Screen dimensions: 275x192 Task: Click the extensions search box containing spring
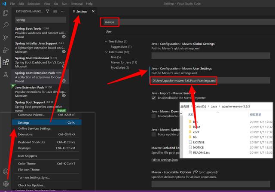pyautogui.click(x=40, y=20)
